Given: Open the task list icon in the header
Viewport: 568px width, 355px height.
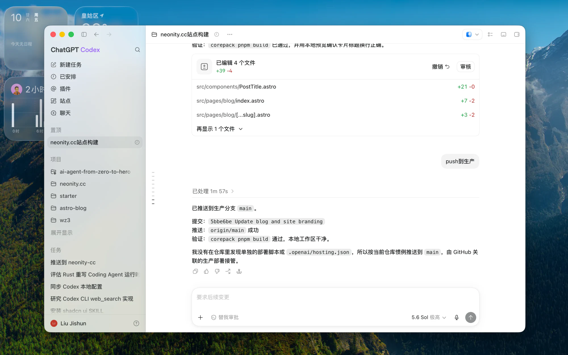Looking at the screenshot, I should point(490,34).
